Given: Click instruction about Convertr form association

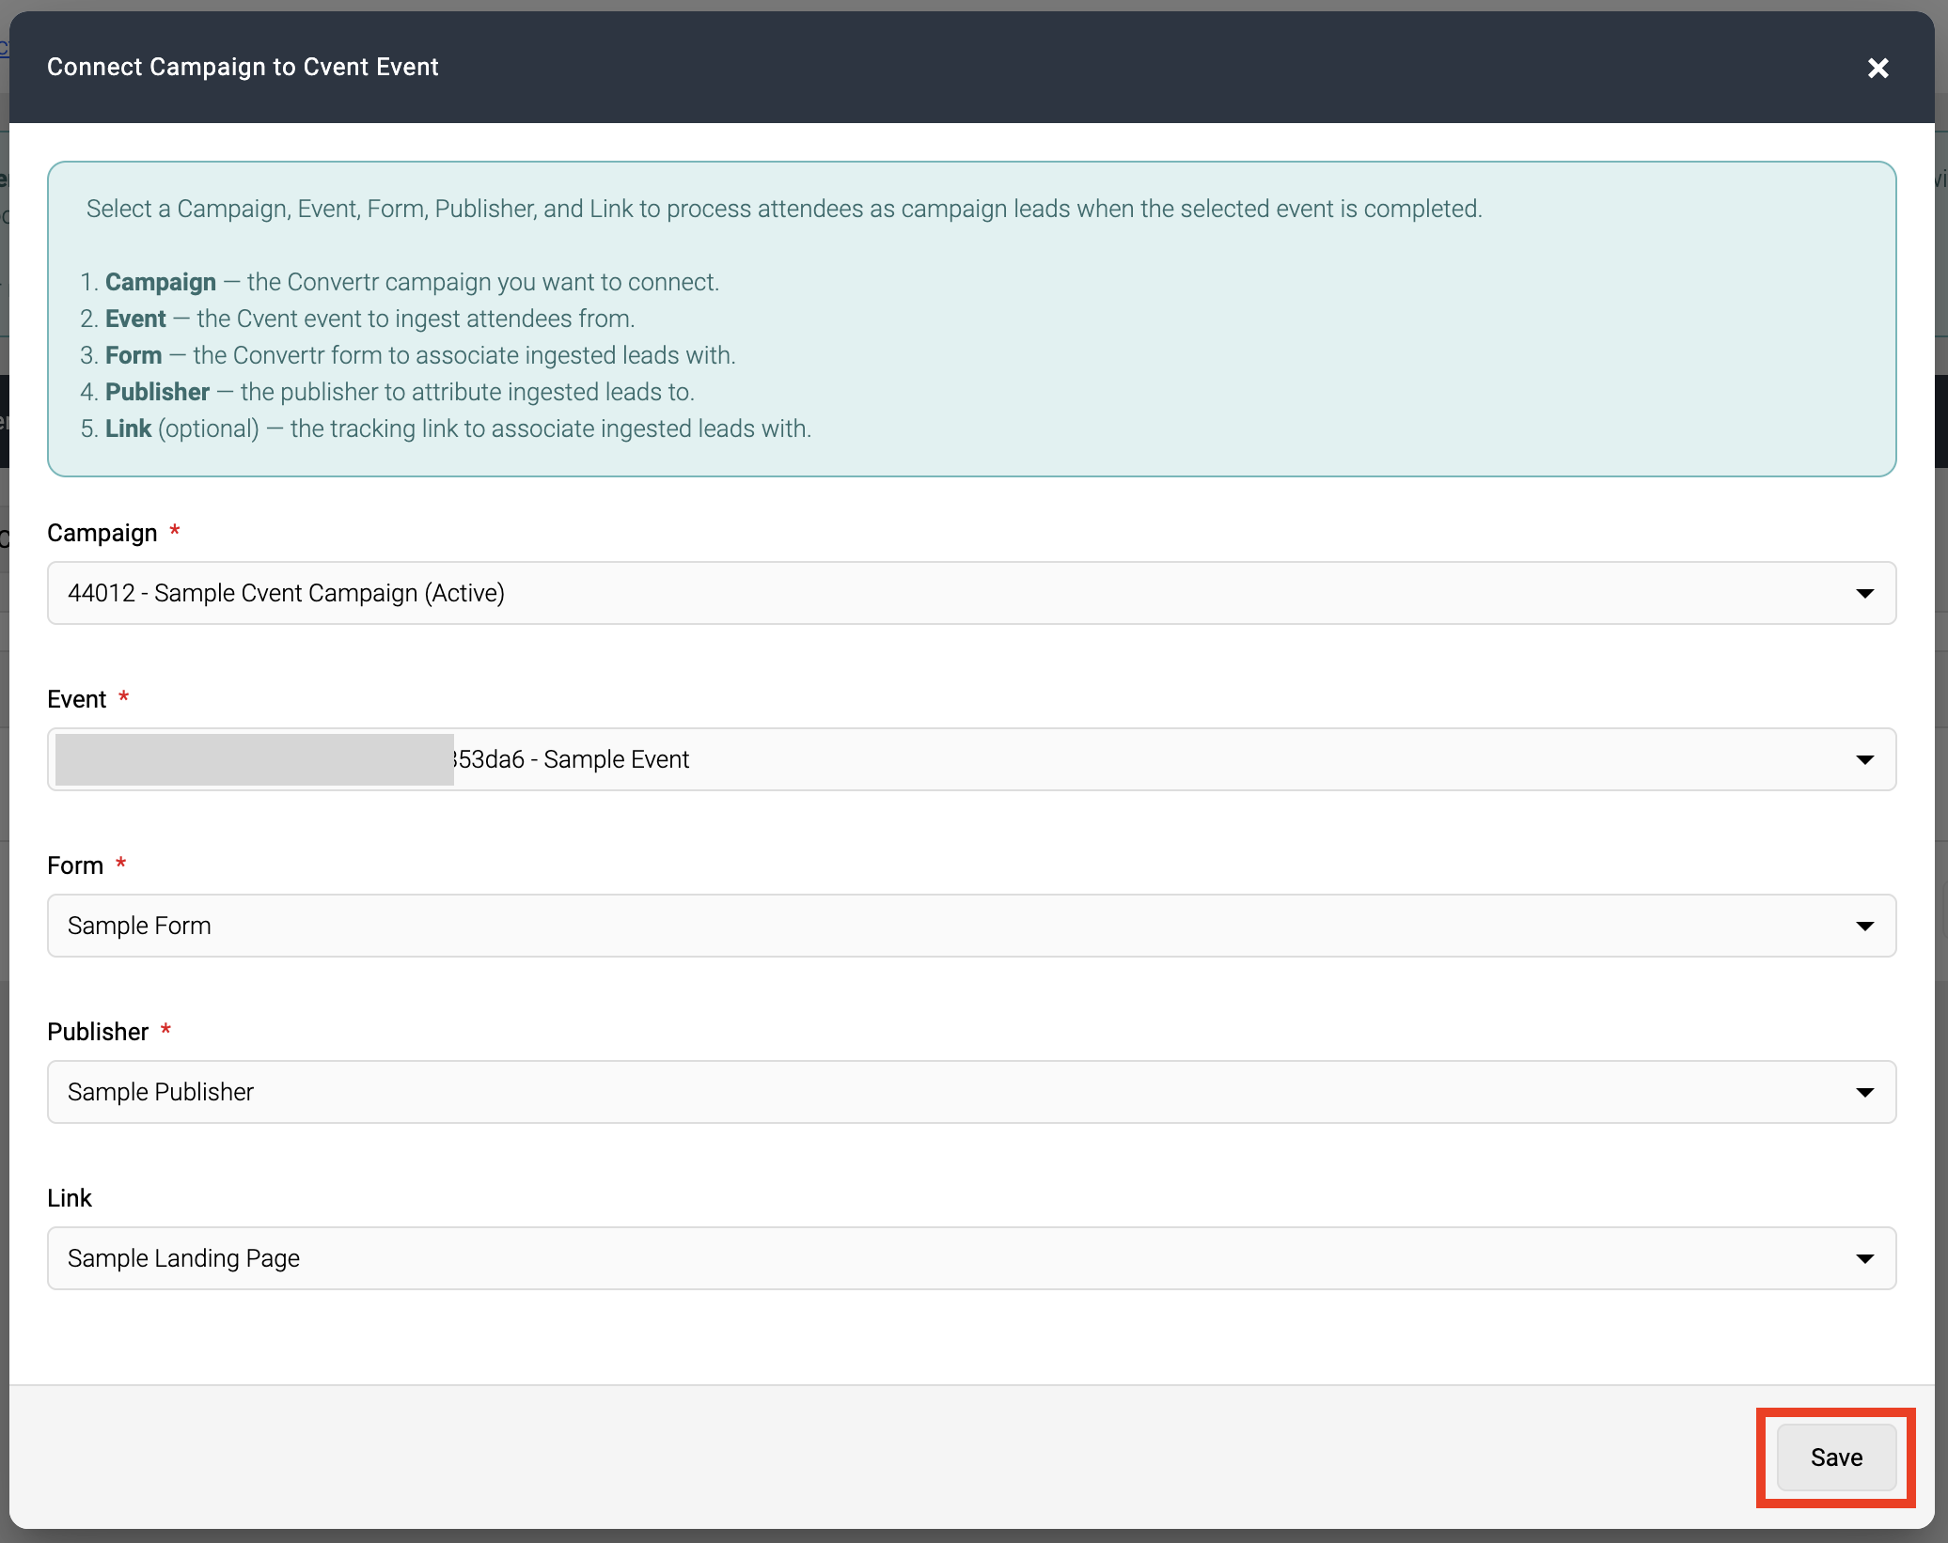Looking at the screenshot, I should [x=420, y=355].
